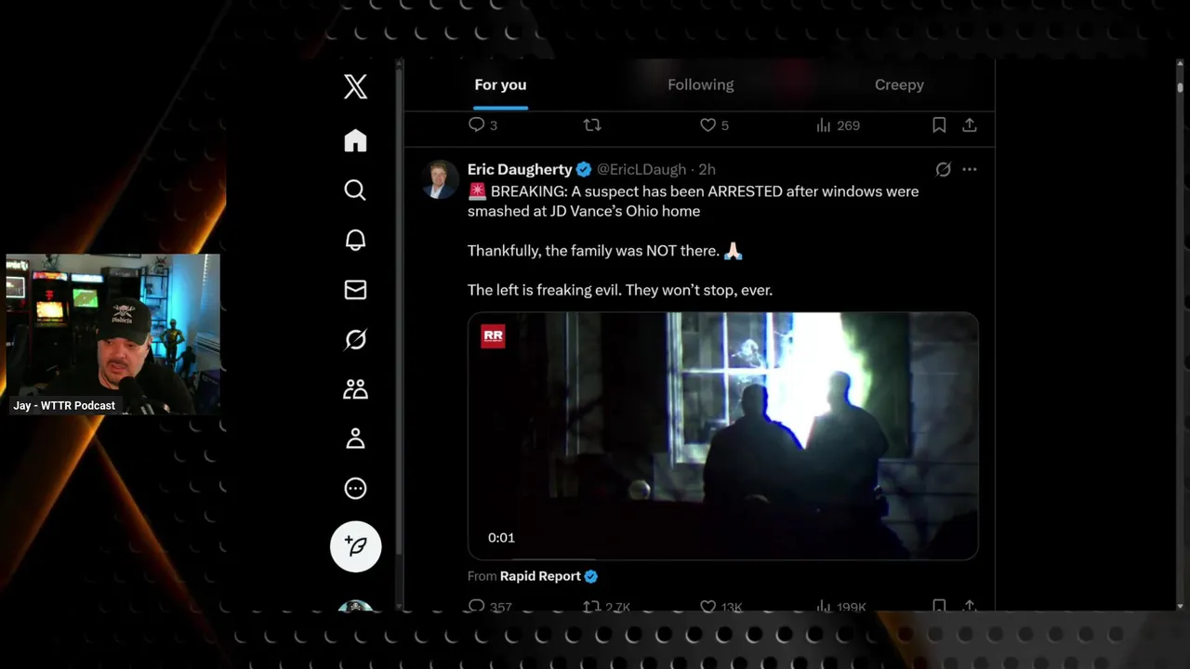Open Grok icon in sidebar
This screenshot has width=1190, height=669.
tap(355, 340)
